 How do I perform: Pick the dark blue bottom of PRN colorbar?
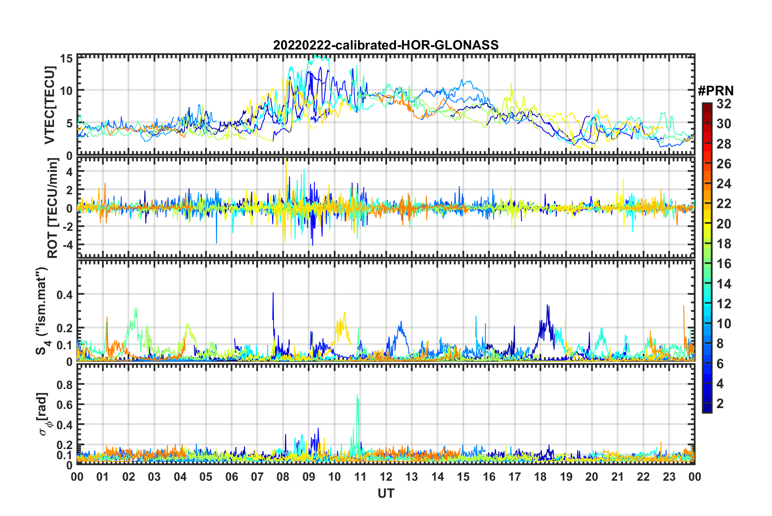pyautogui.click(x=707, y=408)
